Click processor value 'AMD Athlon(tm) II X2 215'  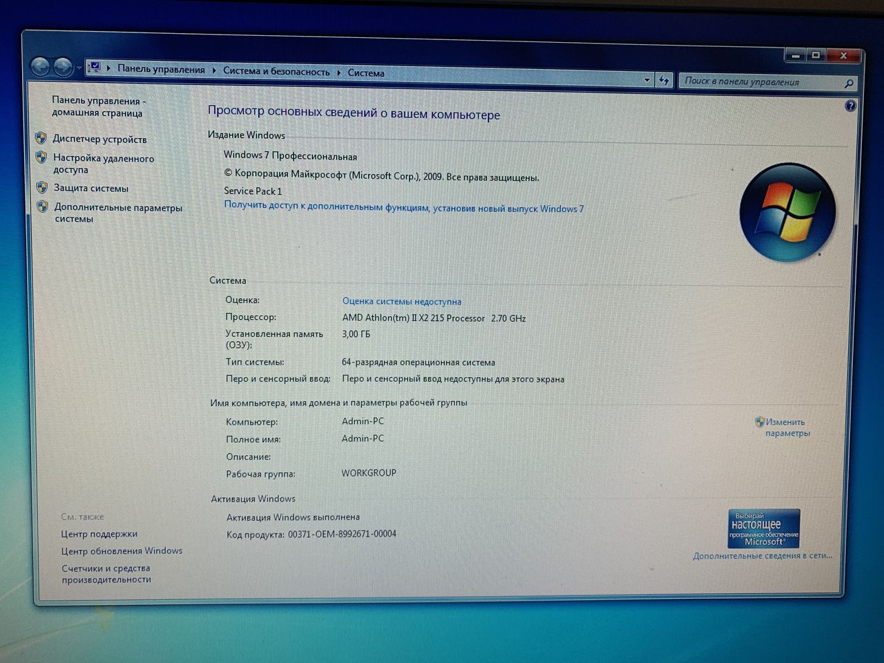coord(434,318)
